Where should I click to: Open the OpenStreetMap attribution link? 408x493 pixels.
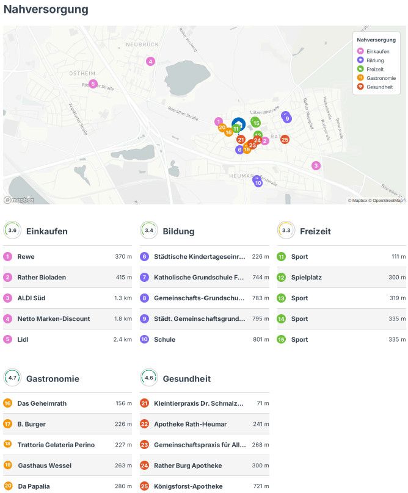385,200
